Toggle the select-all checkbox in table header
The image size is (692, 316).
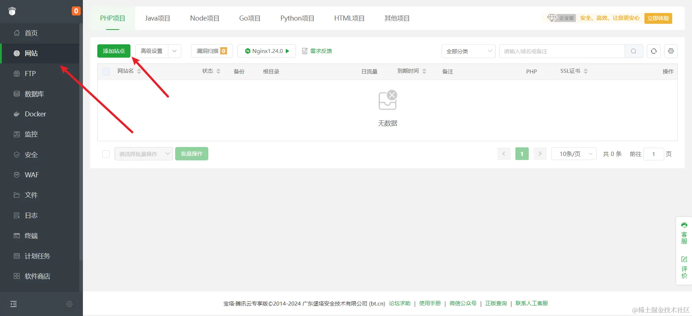click(x=106, y=72)
